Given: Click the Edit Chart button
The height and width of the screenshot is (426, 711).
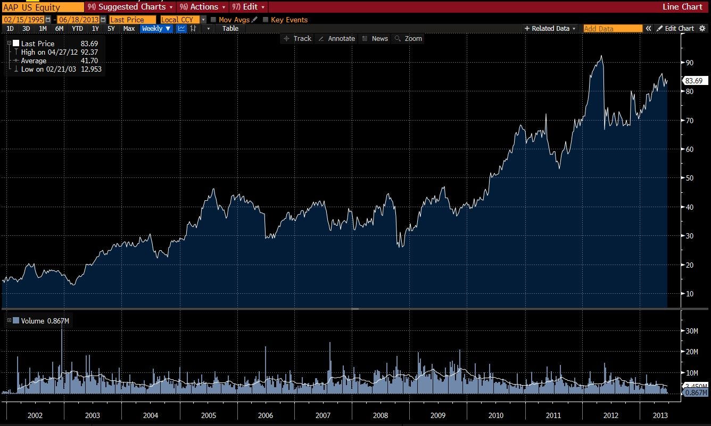Looking at the screenshot, I should pyautogui.click(x=675, y=29).
